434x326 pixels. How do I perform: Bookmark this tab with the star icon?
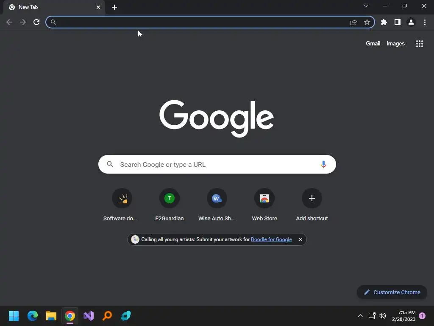point(367,22)
